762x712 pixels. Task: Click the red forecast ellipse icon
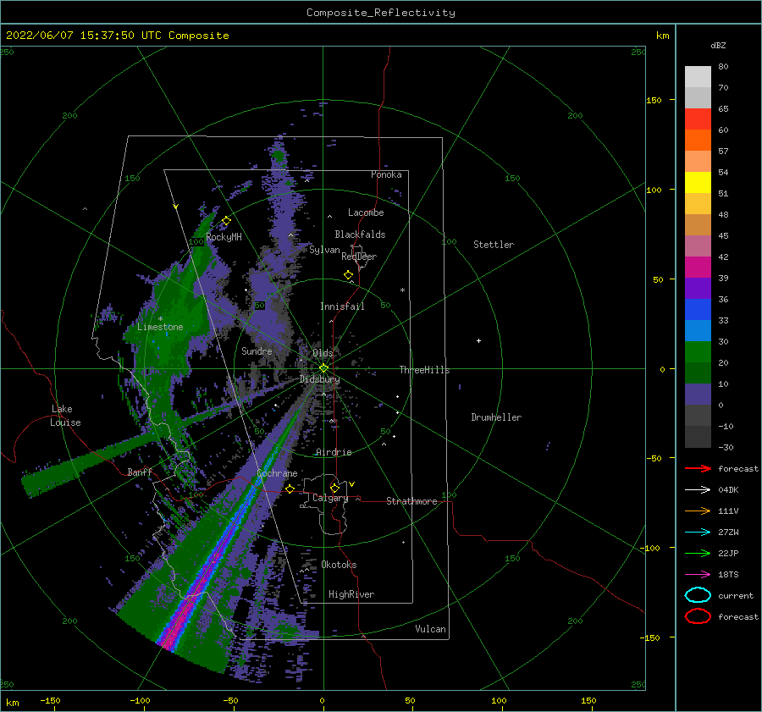click(698, 616)
